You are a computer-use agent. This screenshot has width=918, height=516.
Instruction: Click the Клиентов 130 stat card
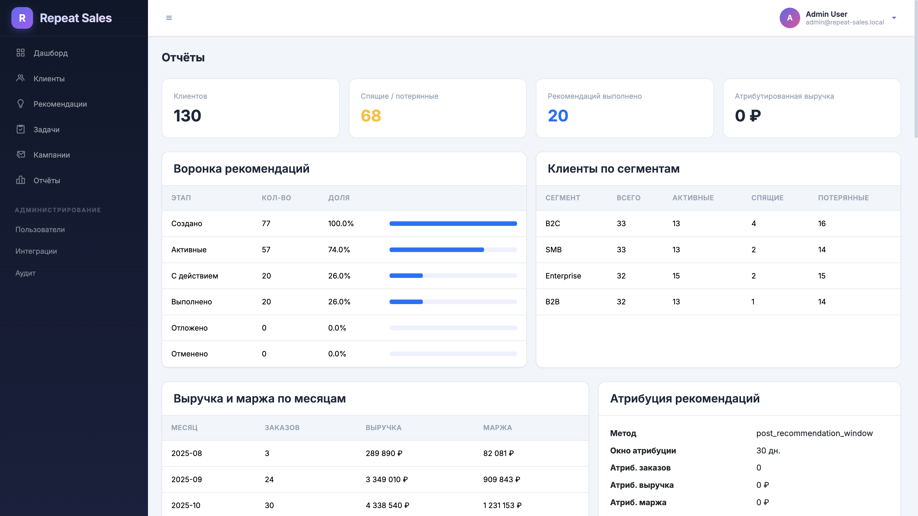(x=250, y=108)
